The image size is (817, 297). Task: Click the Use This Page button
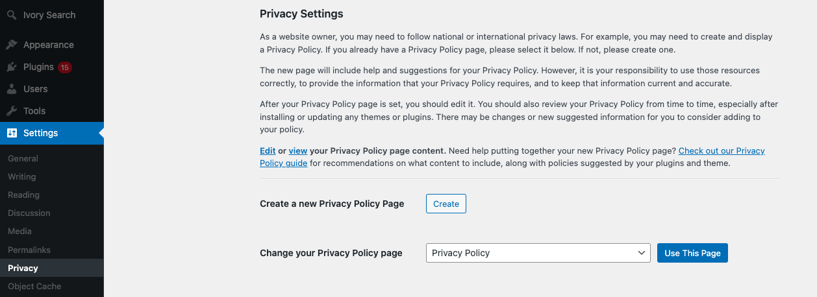pyautogui.click(x=692, y=253)
